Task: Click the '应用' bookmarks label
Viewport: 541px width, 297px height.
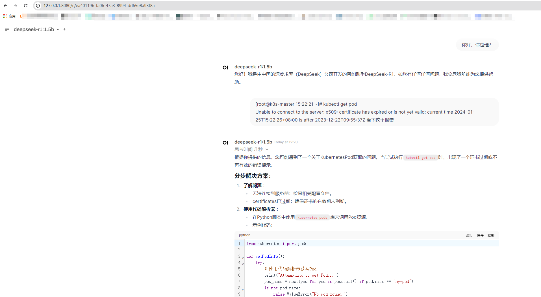Action: (x=12, y=16)
